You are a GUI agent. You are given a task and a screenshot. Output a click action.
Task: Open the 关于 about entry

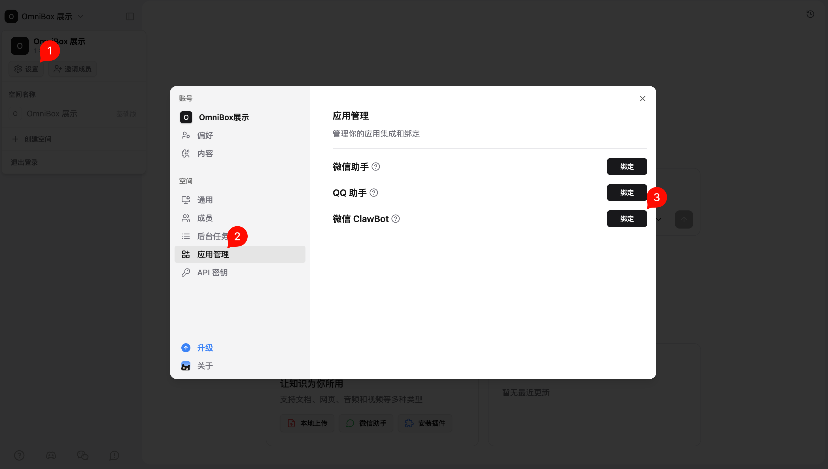click(x=205, y=366)
